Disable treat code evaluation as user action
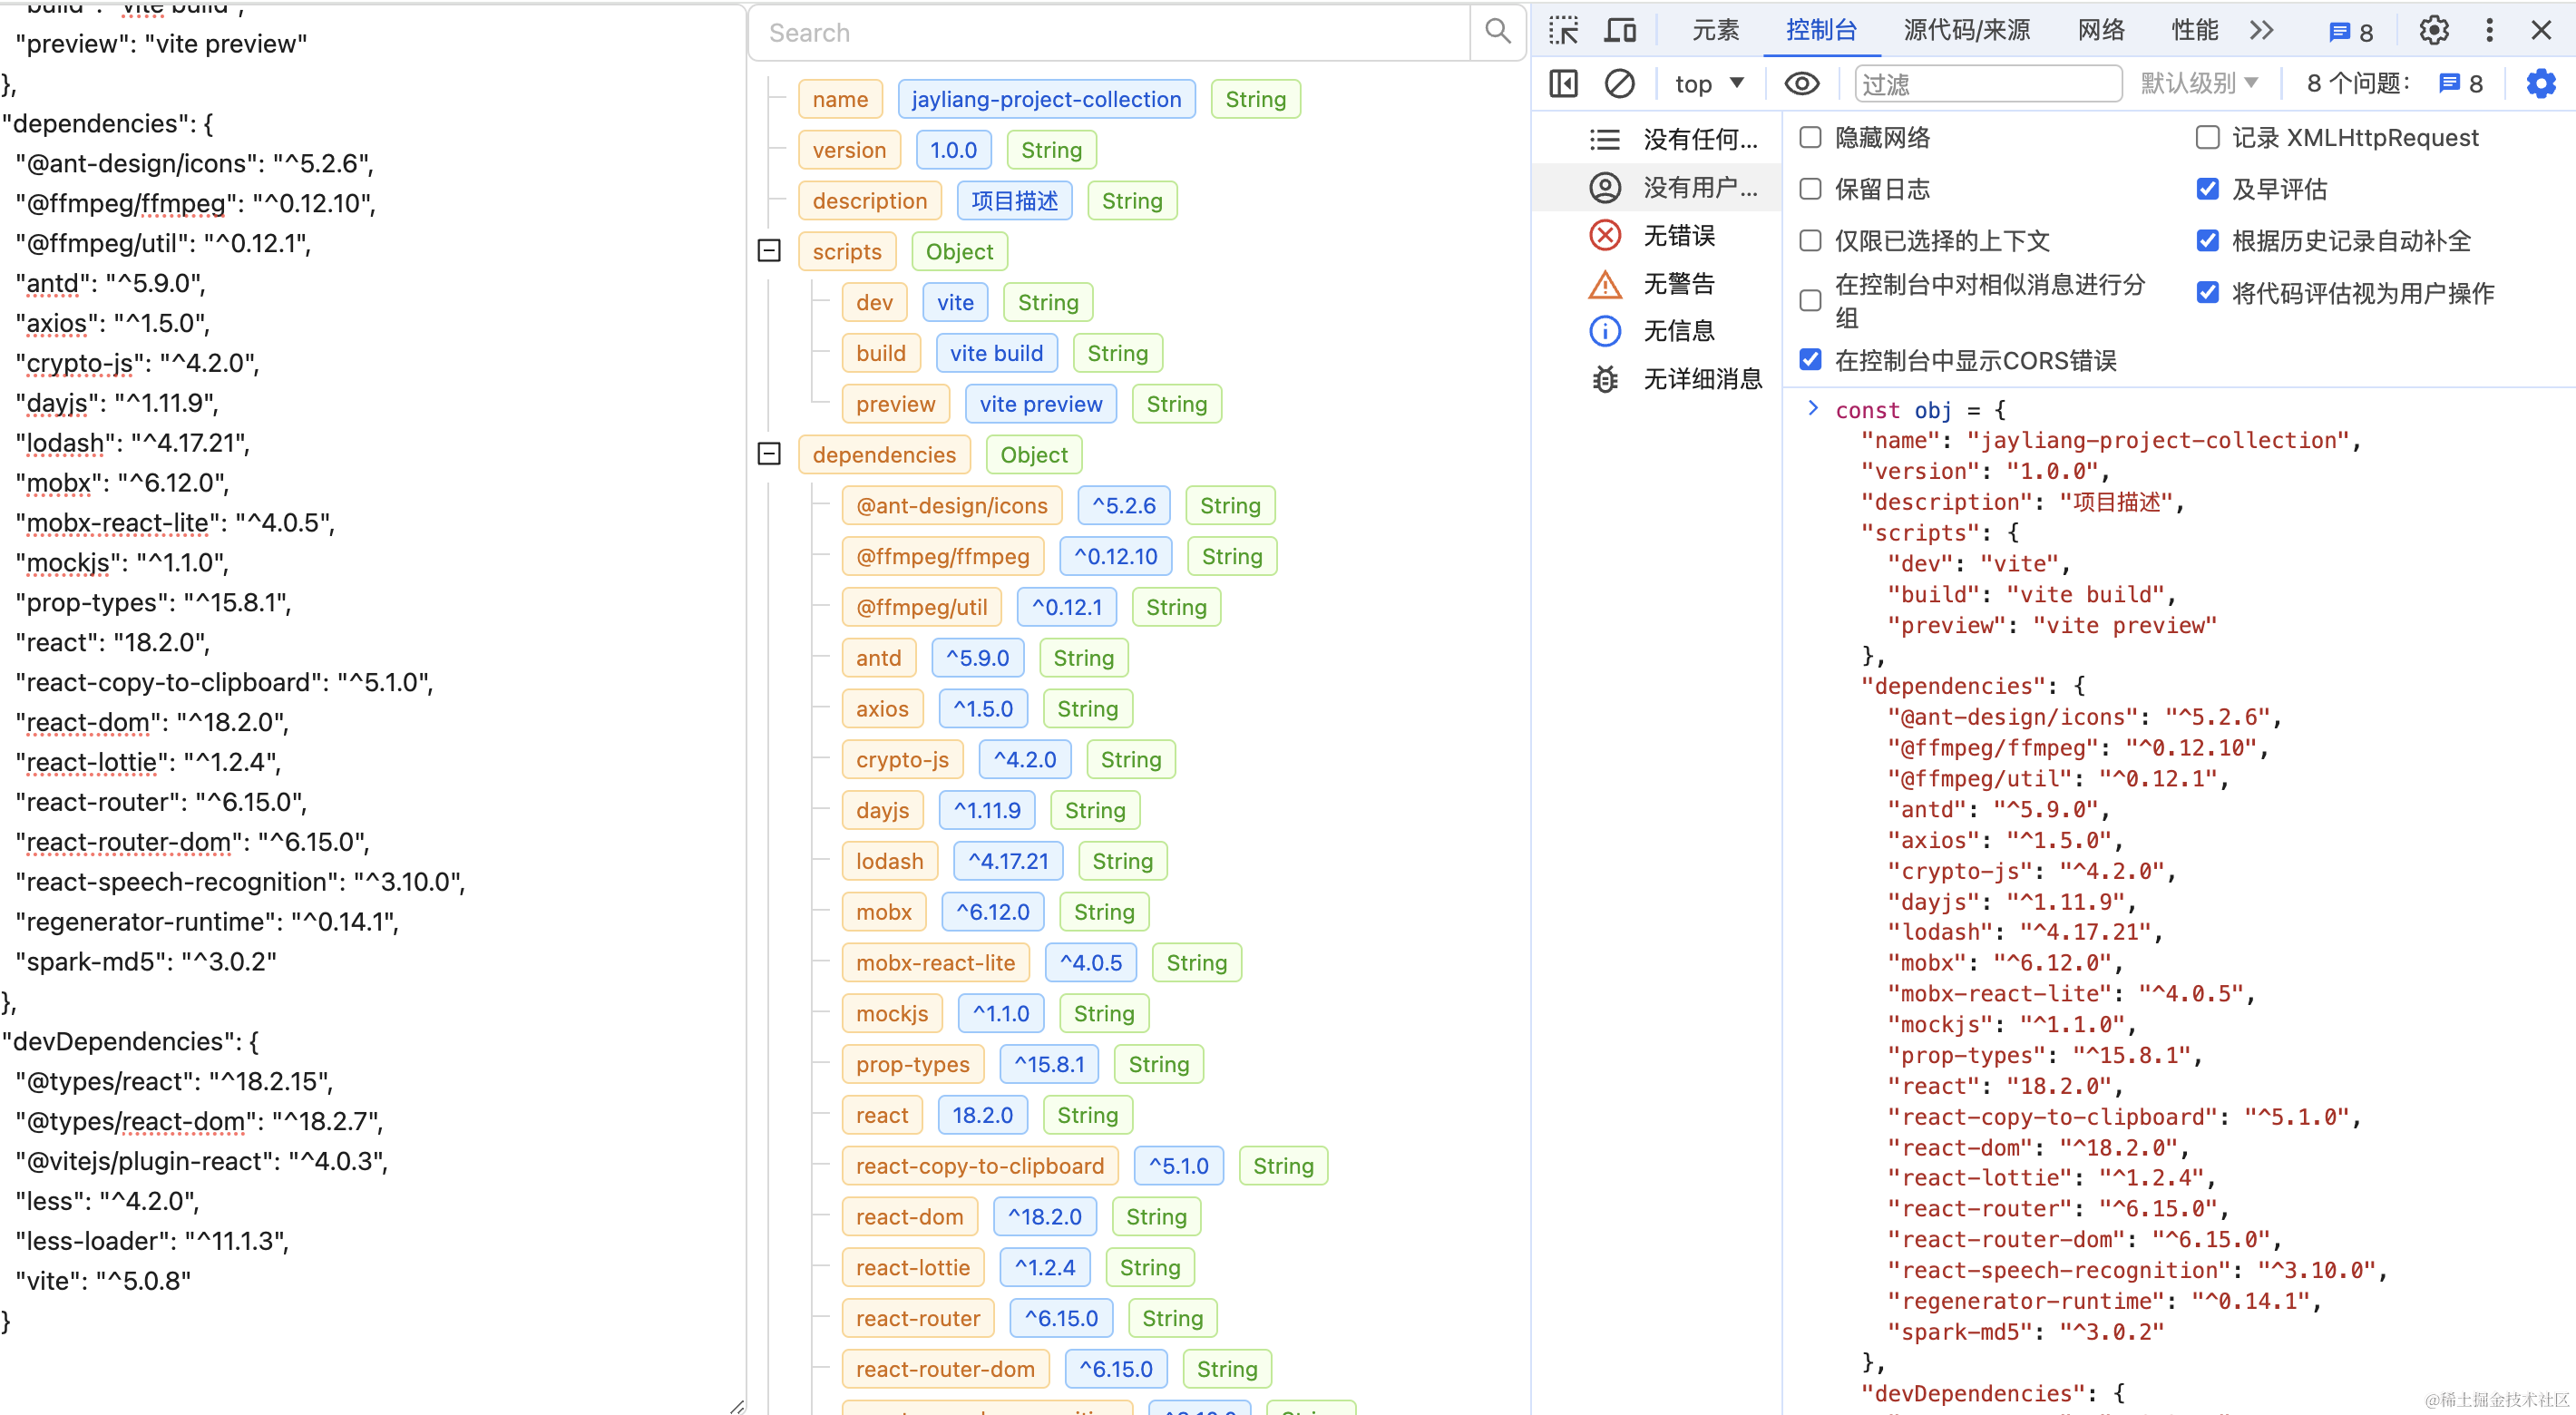The image size is (2576, 1415). [2208, 293]
